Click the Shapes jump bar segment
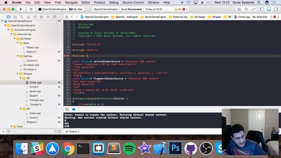281x158 pixels. tap(215, 17)
